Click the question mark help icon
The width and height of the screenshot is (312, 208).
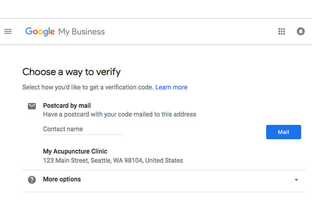(32, 179)
